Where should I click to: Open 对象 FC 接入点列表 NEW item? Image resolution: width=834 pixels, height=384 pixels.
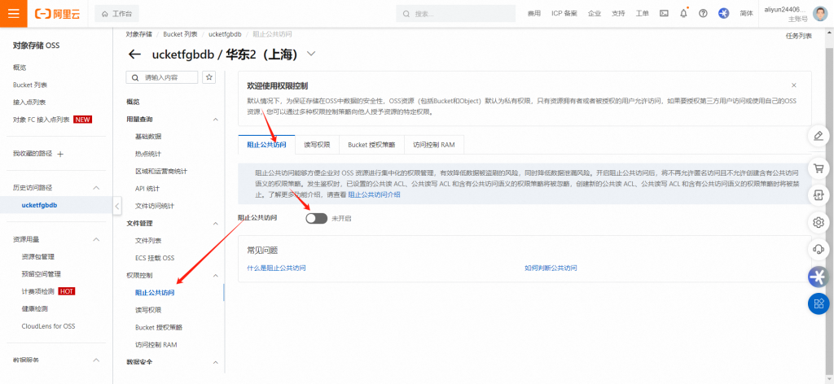tap(52, 120)
